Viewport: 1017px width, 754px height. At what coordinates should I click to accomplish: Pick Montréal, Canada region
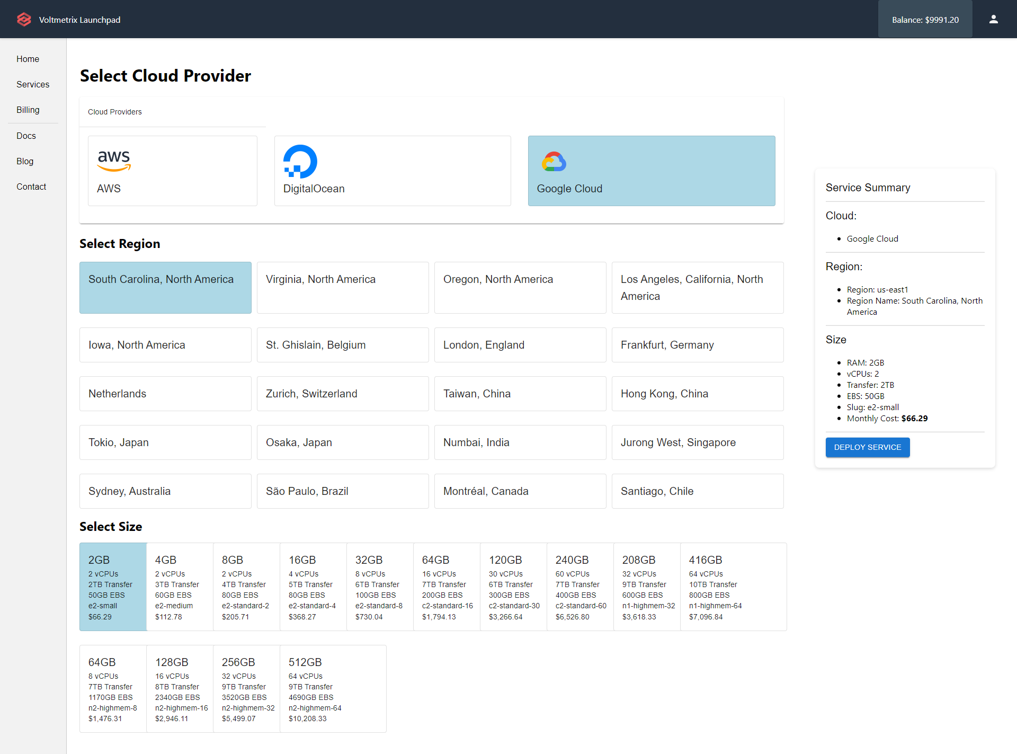click(520, 491)
